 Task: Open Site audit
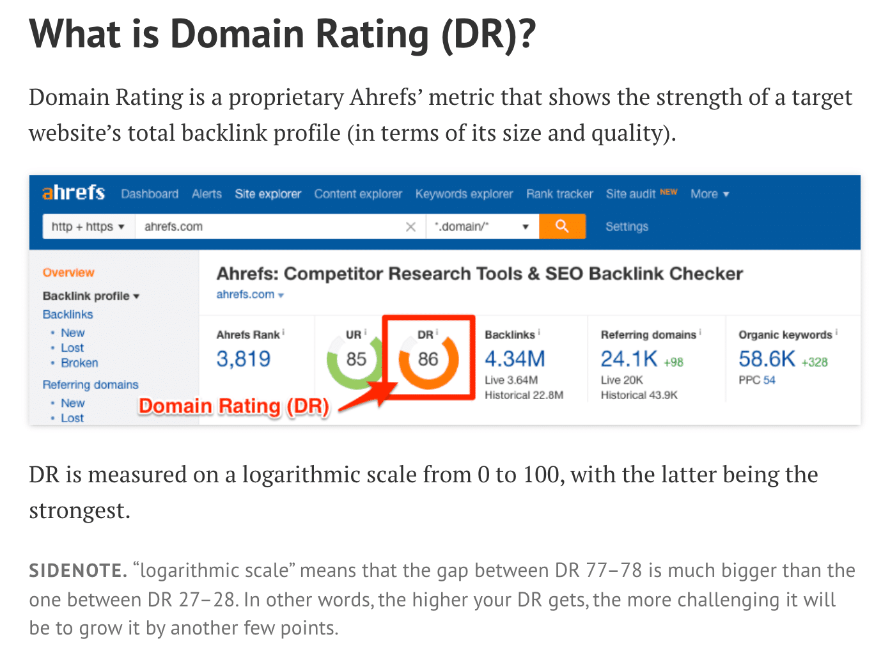click(630, 194)
